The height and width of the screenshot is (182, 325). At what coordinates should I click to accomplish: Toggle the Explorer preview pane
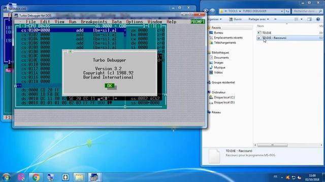(309, 19)
